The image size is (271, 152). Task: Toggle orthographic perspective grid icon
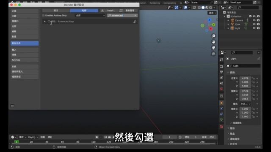213,54
